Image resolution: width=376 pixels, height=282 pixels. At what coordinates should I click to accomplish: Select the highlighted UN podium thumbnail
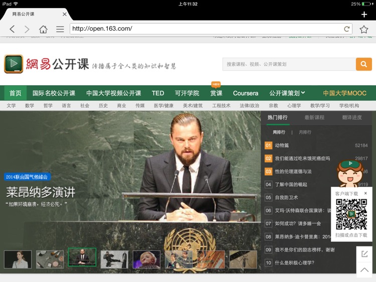82,257
